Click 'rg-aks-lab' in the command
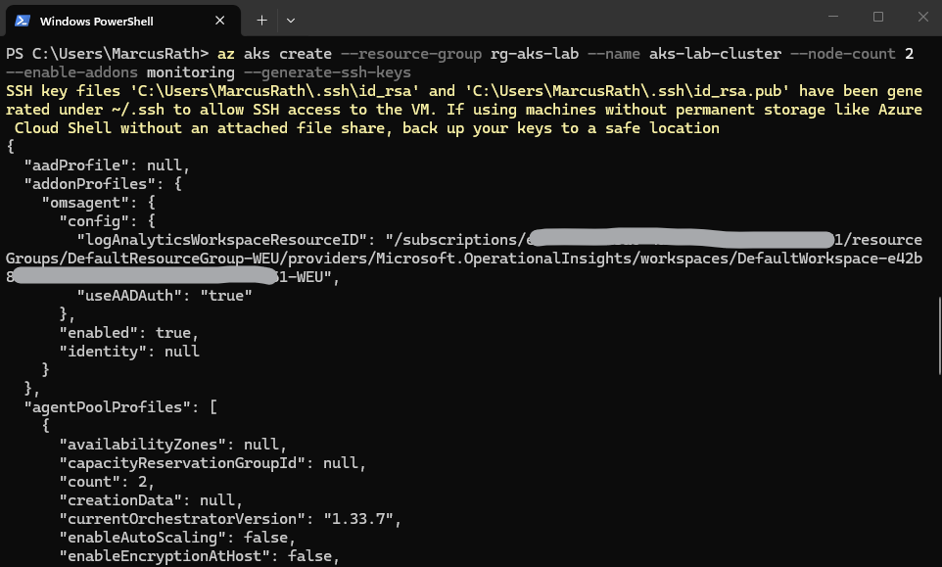Viewport: 942px width, 567px height. coord(535,54)
